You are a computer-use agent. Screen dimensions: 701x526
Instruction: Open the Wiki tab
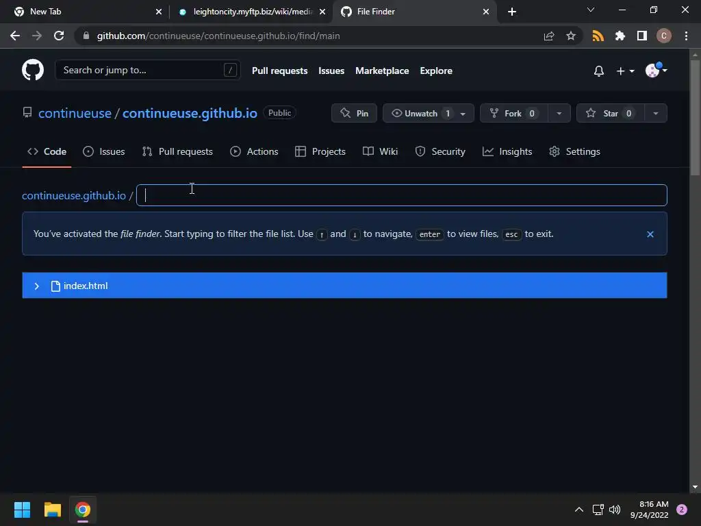coord(380,151)
